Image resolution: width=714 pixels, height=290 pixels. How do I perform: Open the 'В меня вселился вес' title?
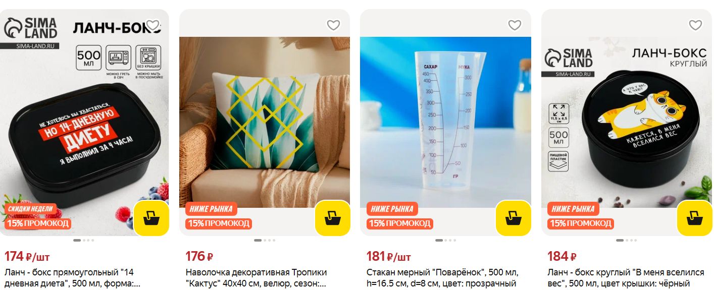(626, 278)
